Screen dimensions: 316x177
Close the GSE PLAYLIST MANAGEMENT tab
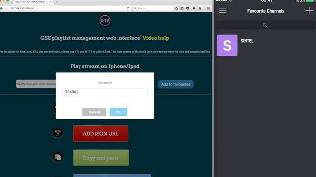50,2
